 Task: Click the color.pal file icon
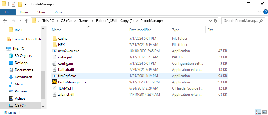55,57
